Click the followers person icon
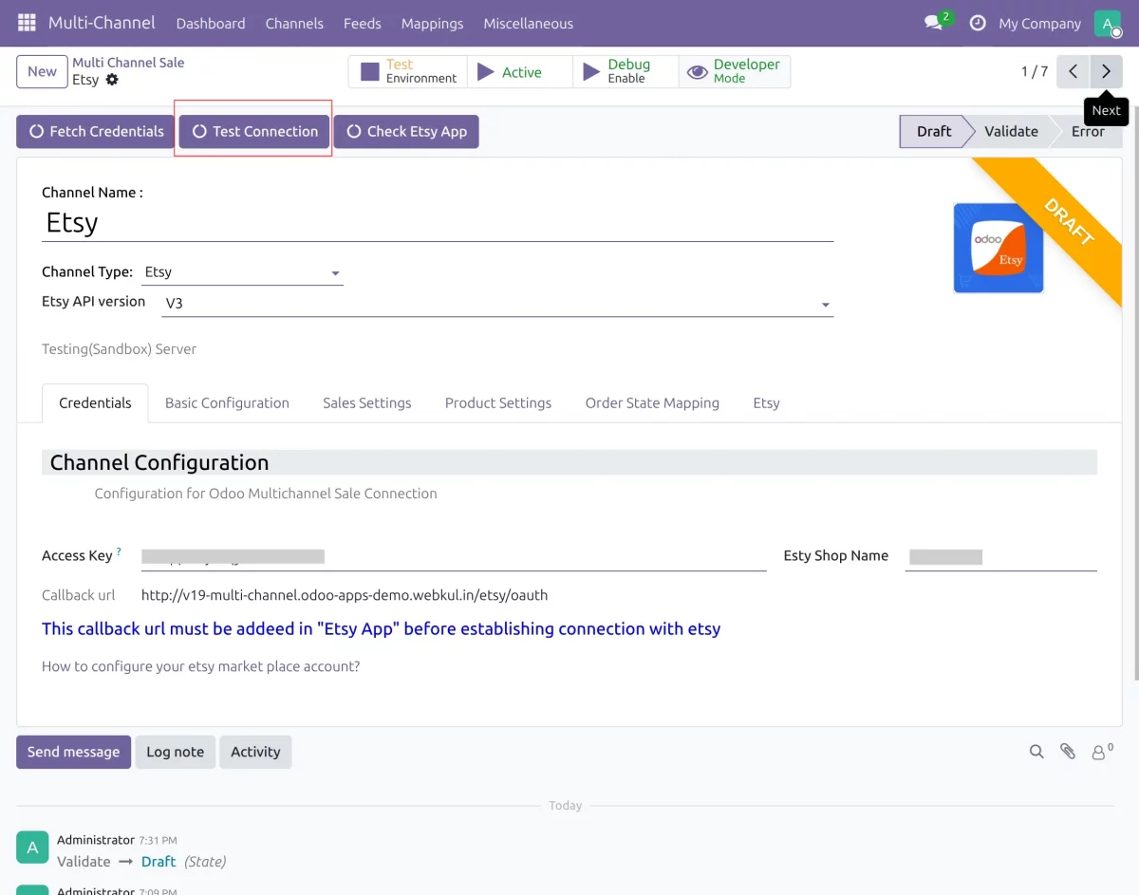Image resolution: width=1139 pixels, height=895 pixels. point(1101,752)
